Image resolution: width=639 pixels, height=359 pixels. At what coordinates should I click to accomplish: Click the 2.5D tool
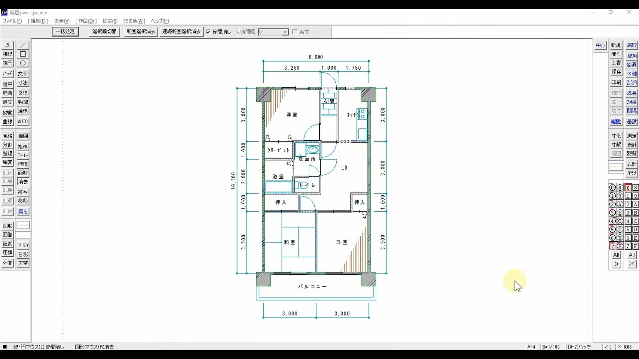pyautogui.click(x=23, y=246)
